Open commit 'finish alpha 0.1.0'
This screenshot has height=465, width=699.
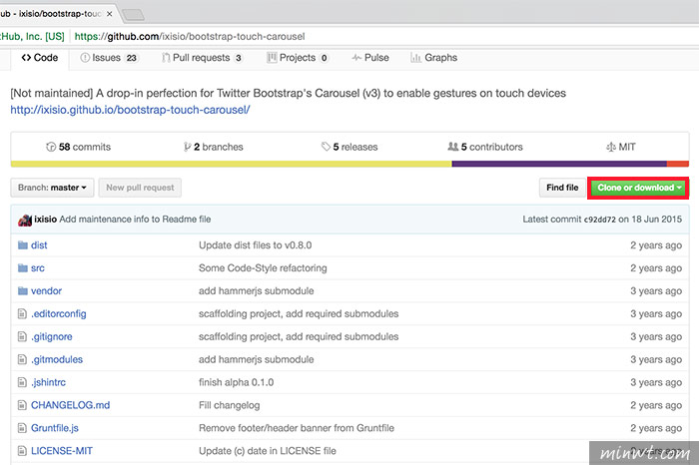tap(237, 382)
